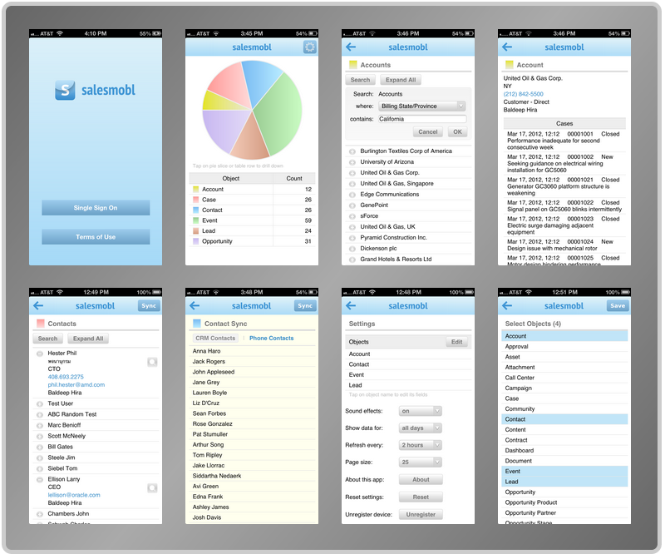The image size is (665, 554).
Task: Expand the Bill Gates contact row
Action: click(x=39, y=447)
